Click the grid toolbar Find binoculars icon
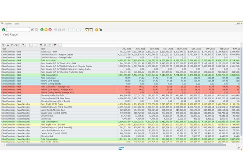Image resolution: width=243 pixels, height=164 pixels. tap(15, 45)
